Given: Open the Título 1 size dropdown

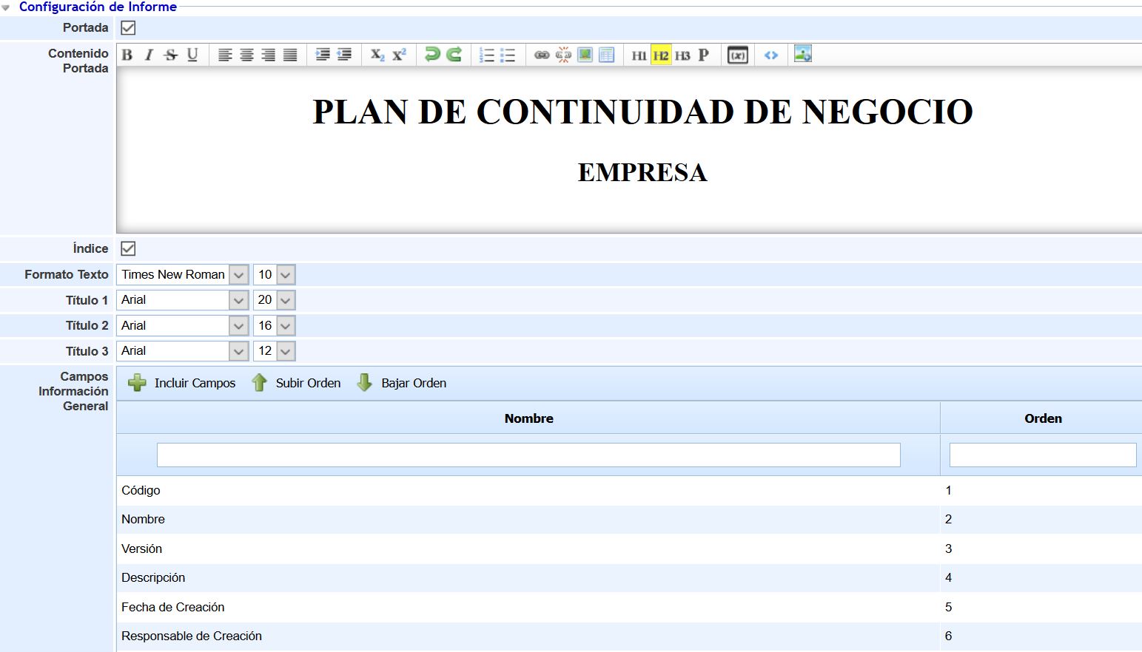Looking at the screenshot, I should (286, 299).
